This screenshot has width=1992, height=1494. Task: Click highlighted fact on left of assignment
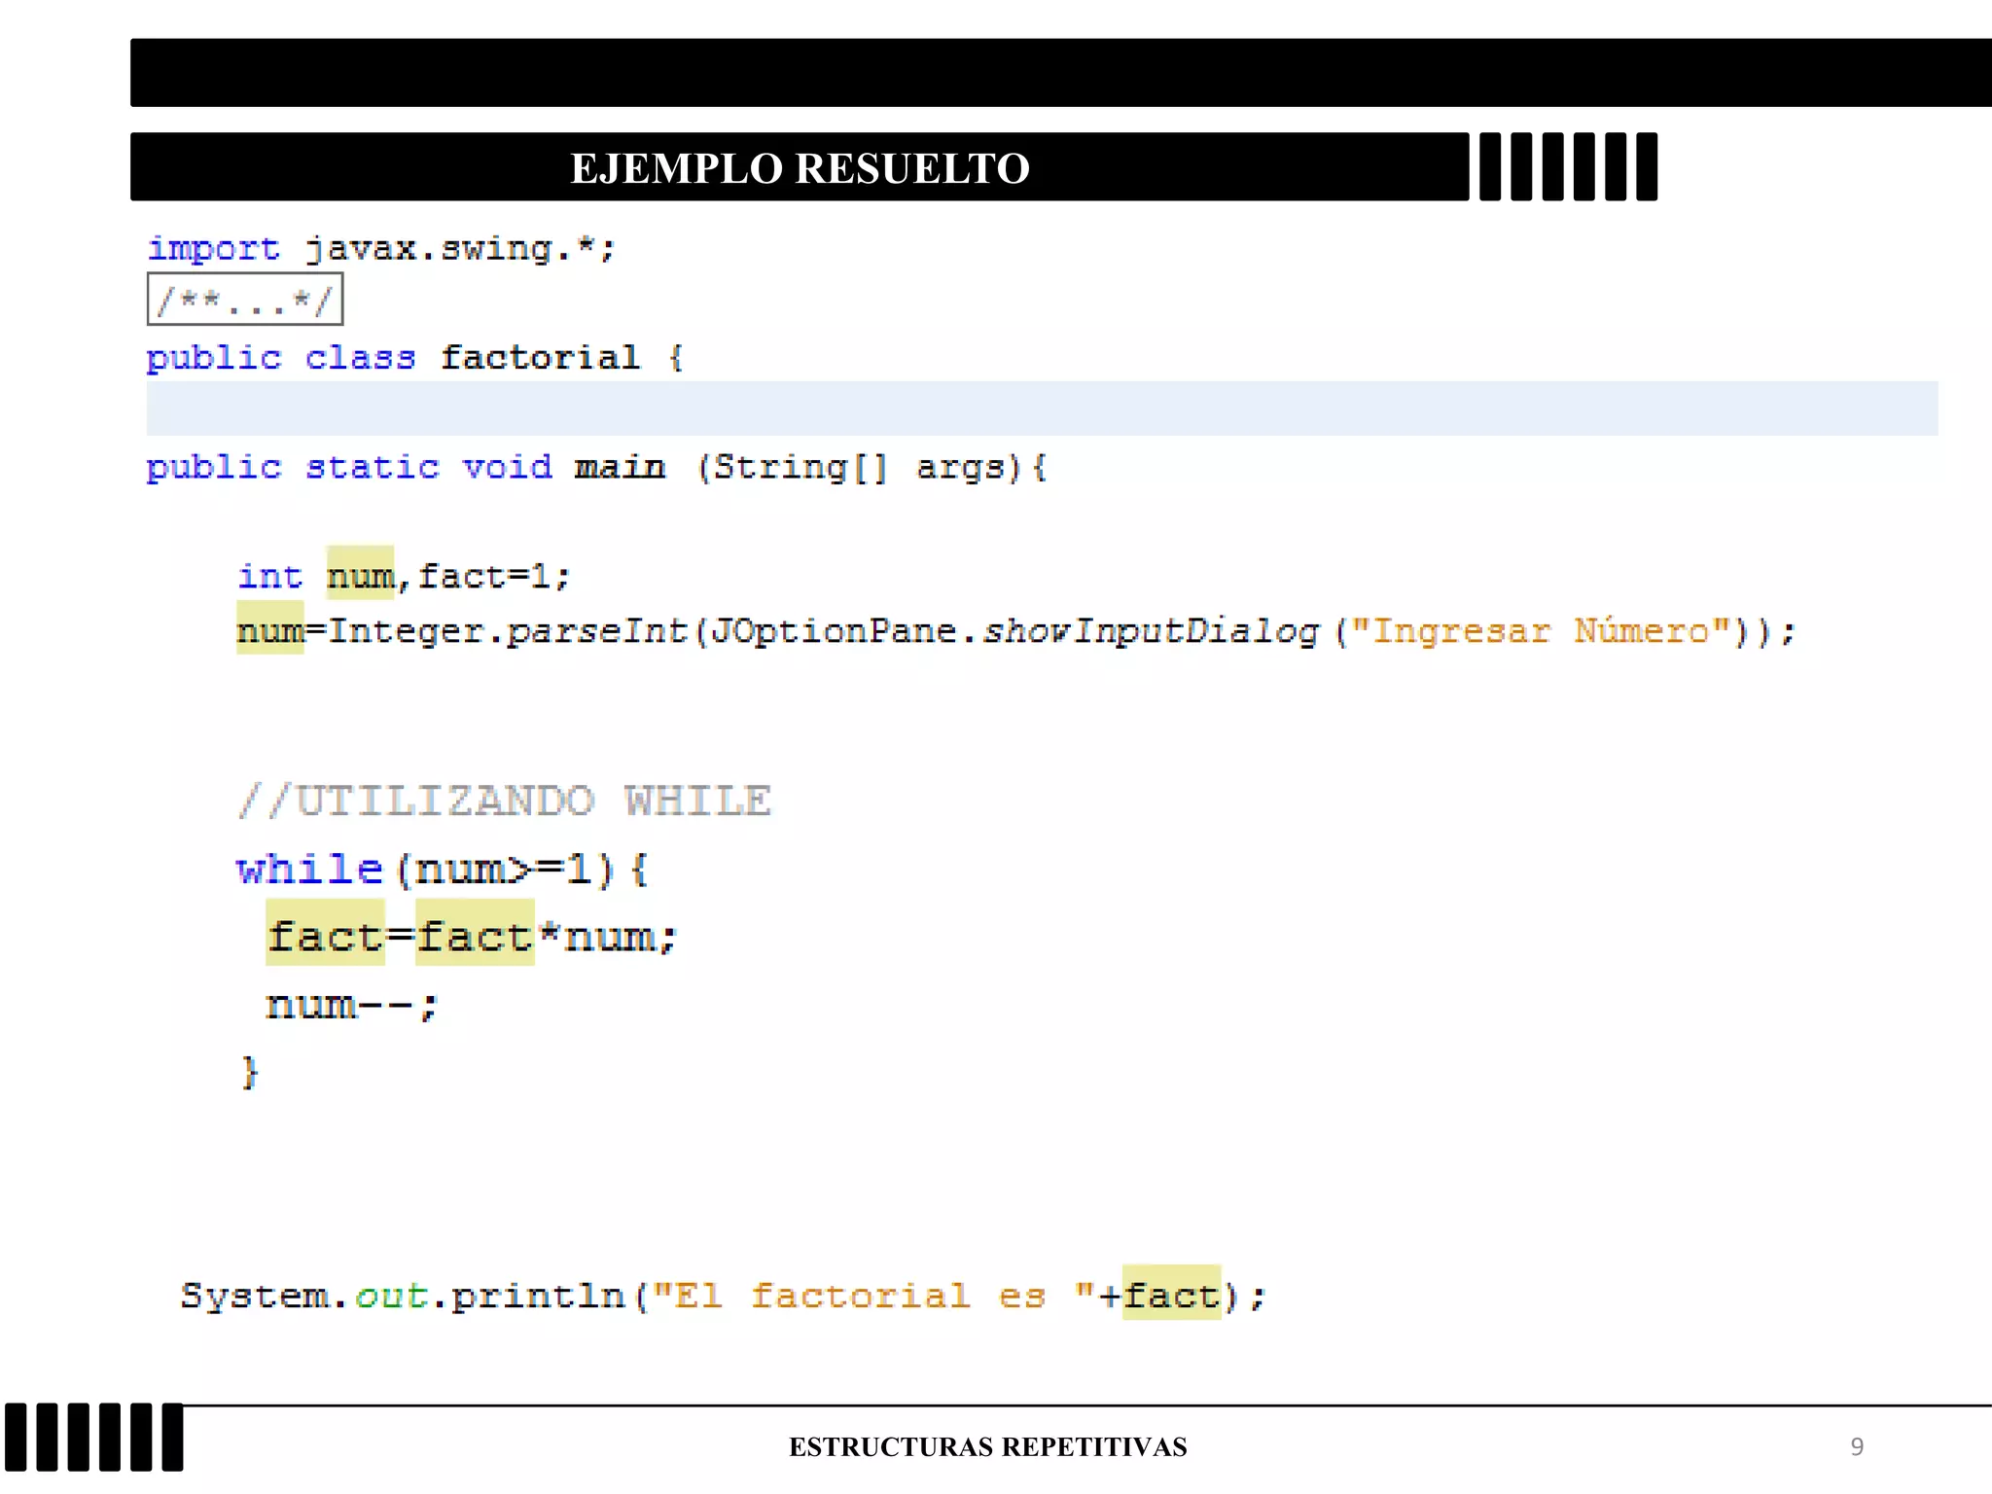pyautogui.click(x=325, y=936)
